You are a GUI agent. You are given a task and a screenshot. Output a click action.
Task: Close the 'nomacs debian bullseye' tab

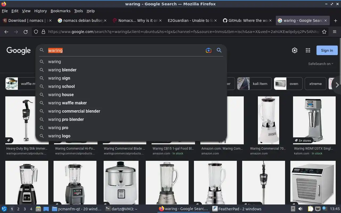pyautogui.click(x=105, y=21)
